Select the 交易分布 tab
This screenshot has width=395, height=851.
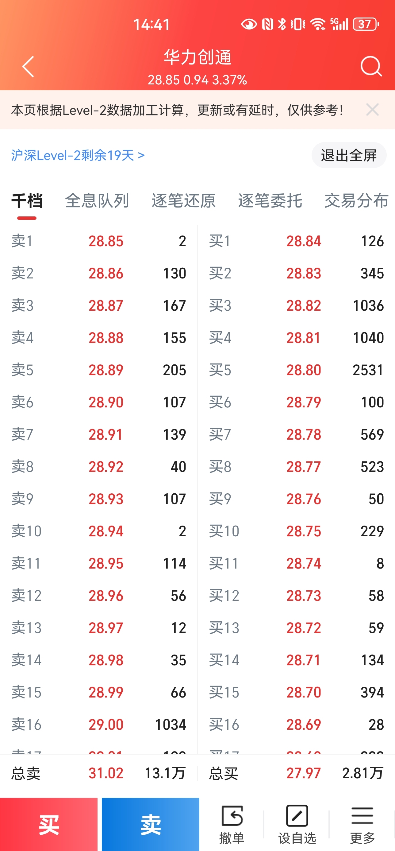356,200
